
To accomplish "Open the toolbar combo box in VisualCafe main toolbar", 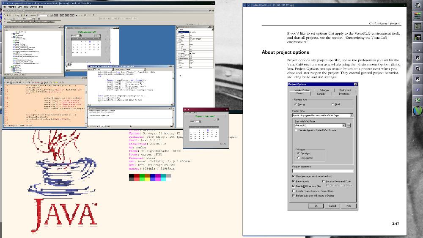I will (x=48, y=15).
